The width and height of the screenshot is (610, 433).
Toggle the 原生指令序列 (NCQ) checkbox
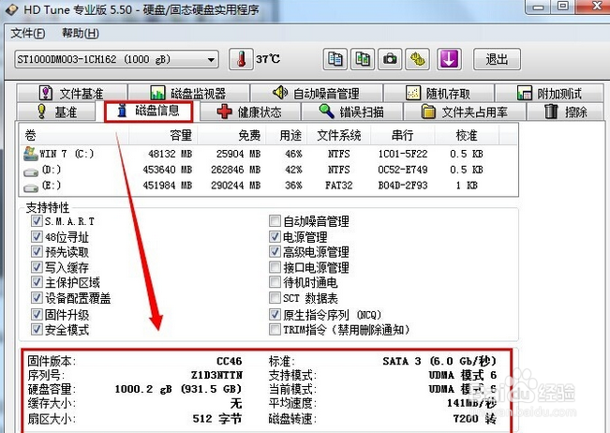(275, 314)
